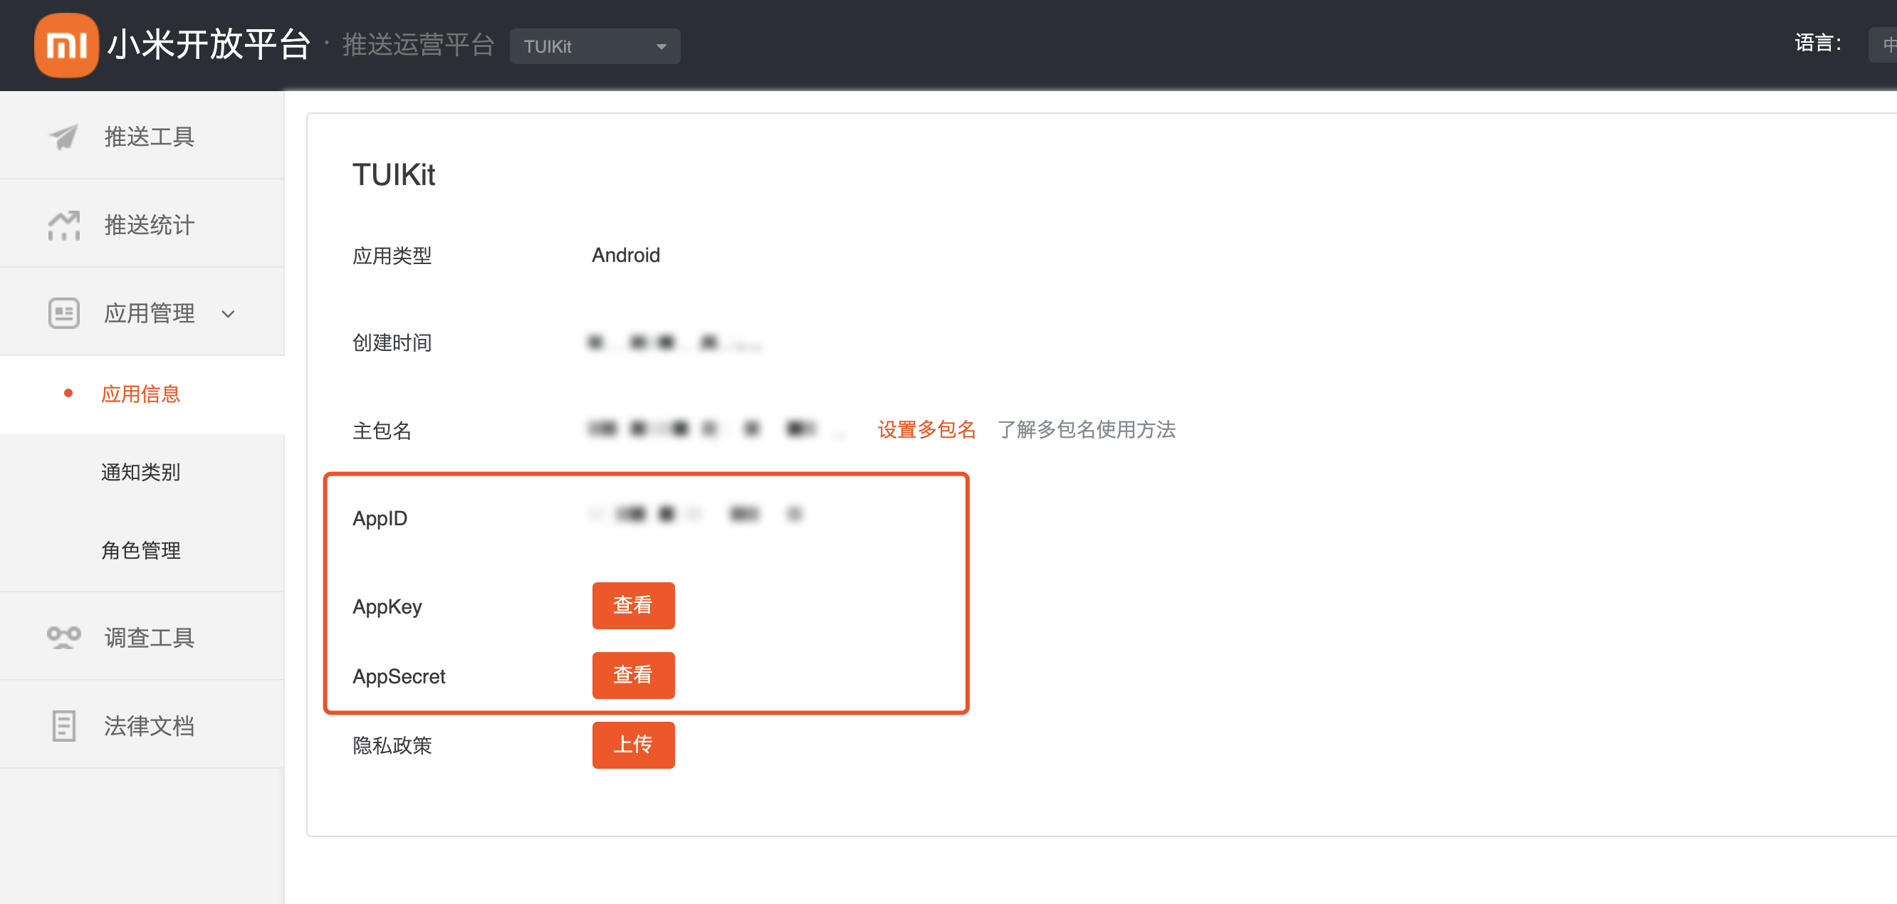This screenshot has height=904, width=1897.
Task: Click the 应用管理 card icon
Action: (64, 314)
